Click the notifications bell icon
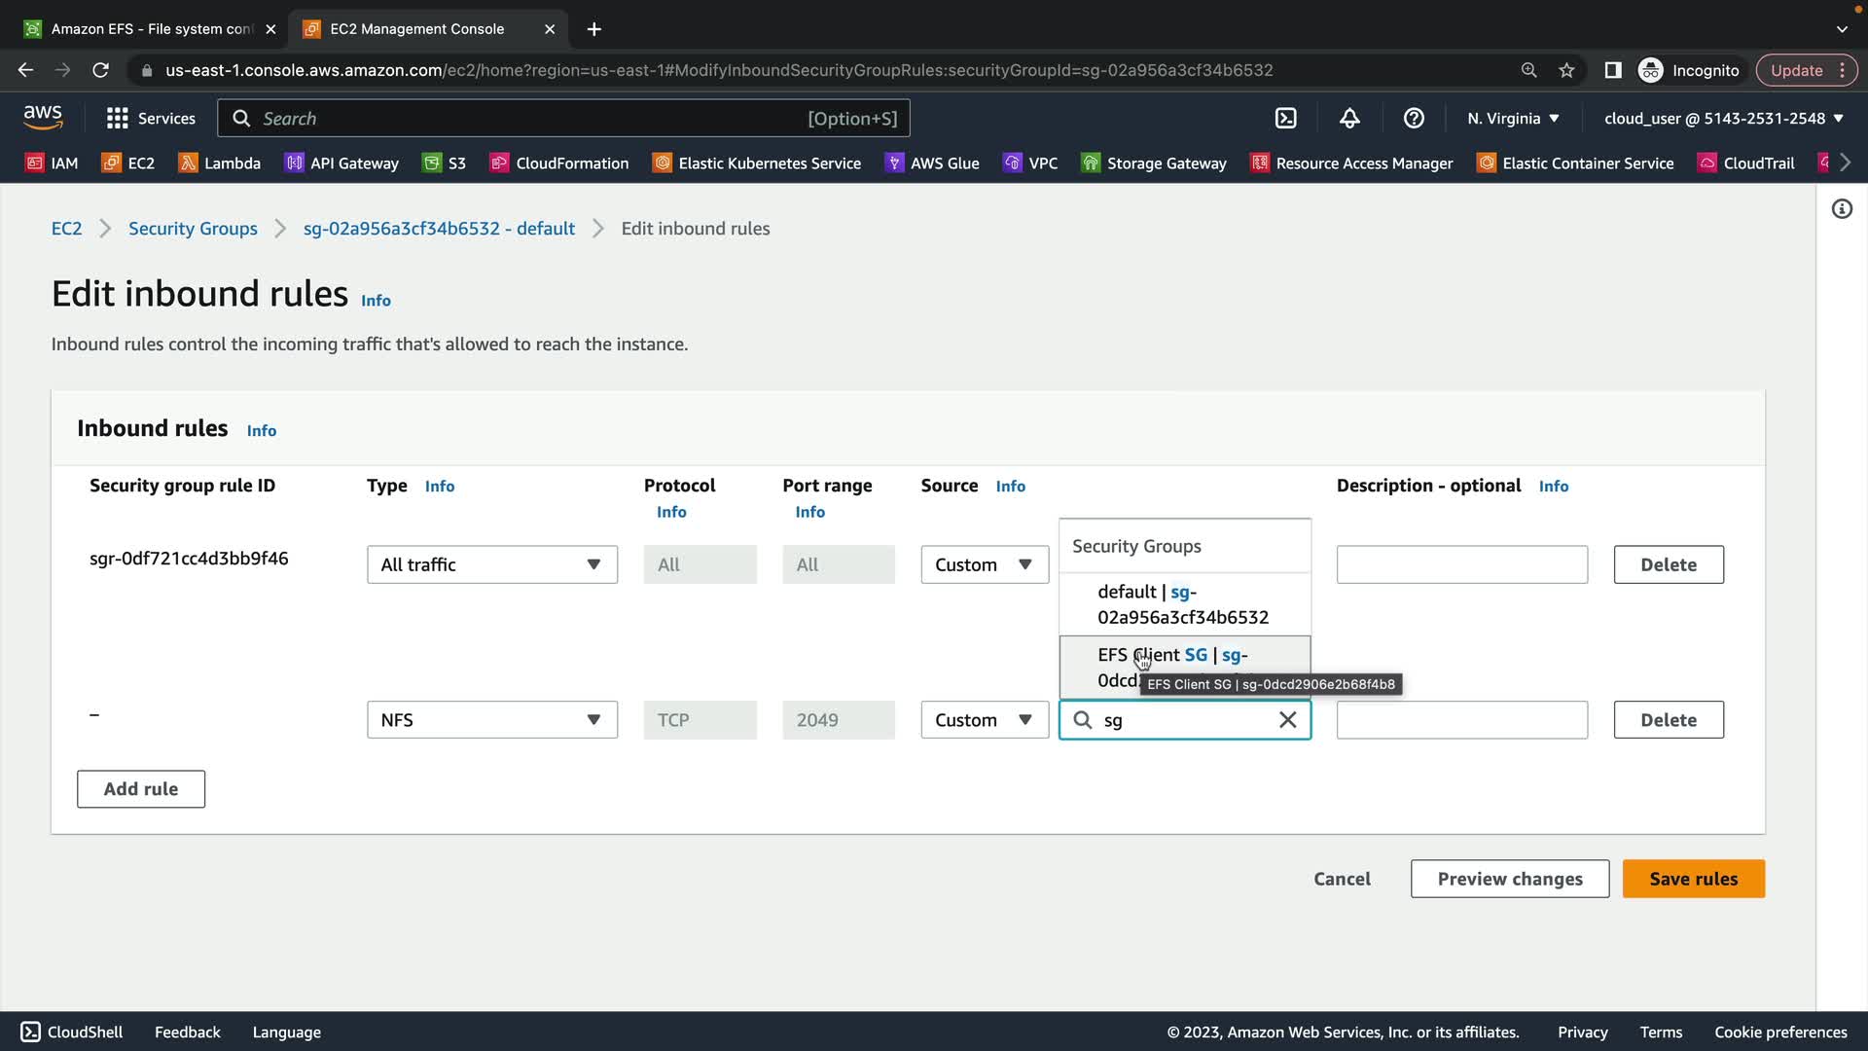The height and width of the screenshot is (1051, 1868). click(1349, 118)
